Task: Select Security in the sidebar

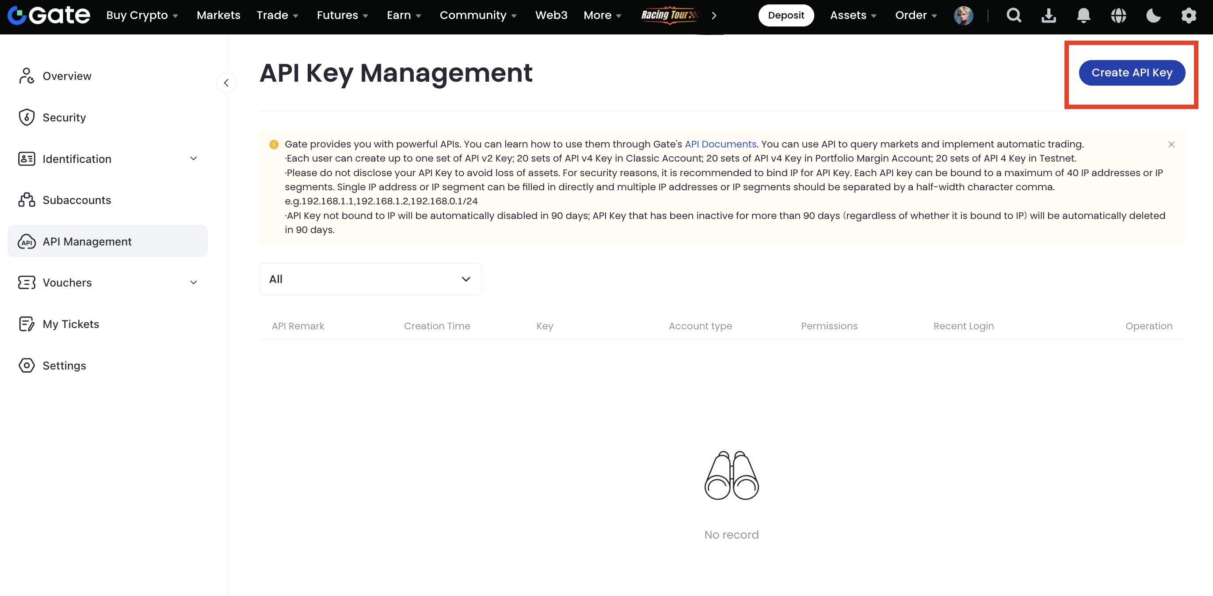Action: tap(64, 117)
